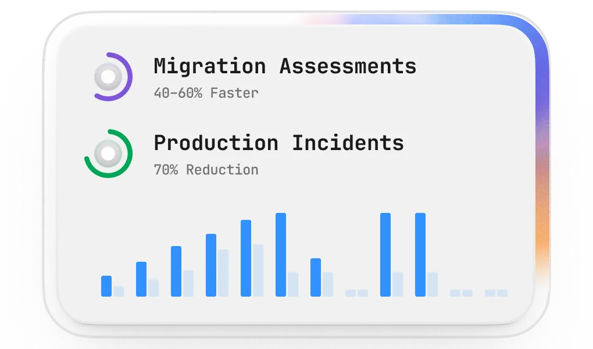Click the fourth blue bar from the left
The width and height of the screenshot is (593, 349).
pos(211,265)
